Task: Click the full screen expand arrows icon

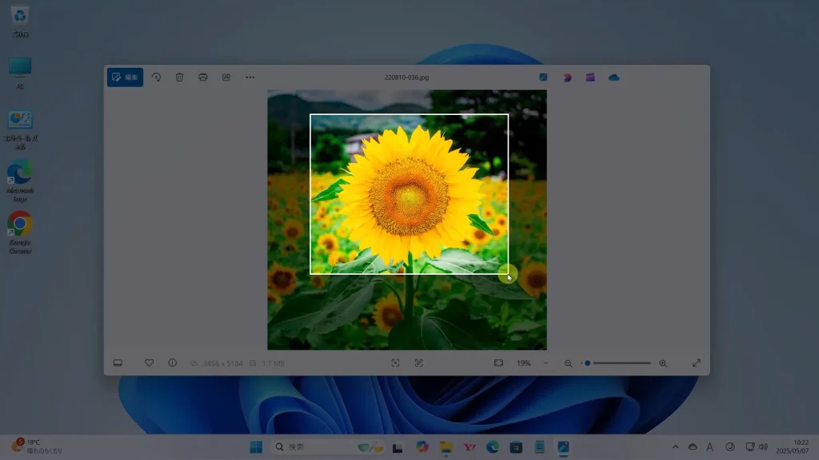Action: 697,363
